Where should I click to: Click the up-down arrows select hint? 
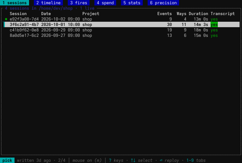coord(142,160)
